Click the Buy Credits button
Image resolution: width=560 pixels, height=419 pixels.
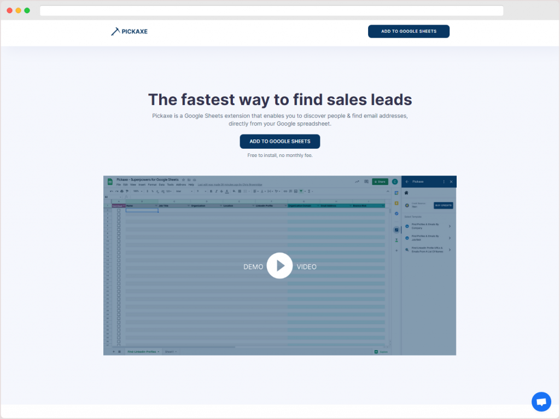pos(443,206)
